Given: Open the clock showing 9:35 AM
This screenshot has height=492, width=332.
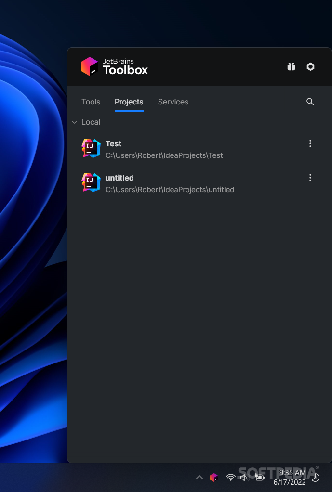Looking at the screenshot, I should pos(289,477).
